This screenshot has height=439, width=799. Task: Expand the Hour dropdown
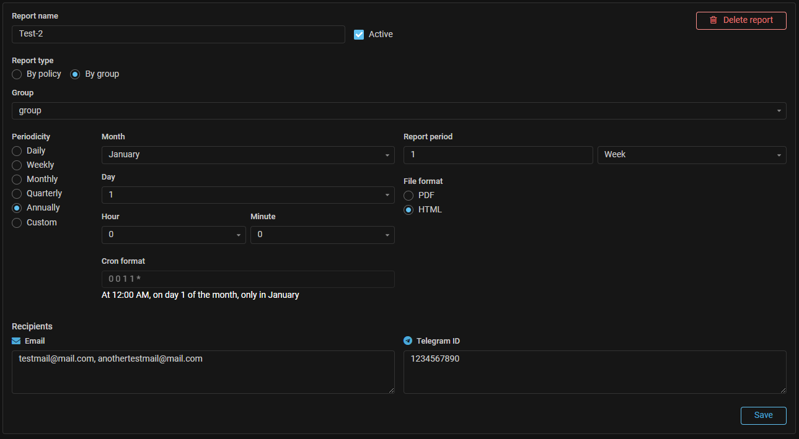tap(174, 235)
